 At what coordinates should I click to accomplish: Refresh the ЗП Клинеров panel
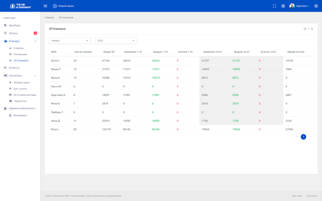pos(305,29)
